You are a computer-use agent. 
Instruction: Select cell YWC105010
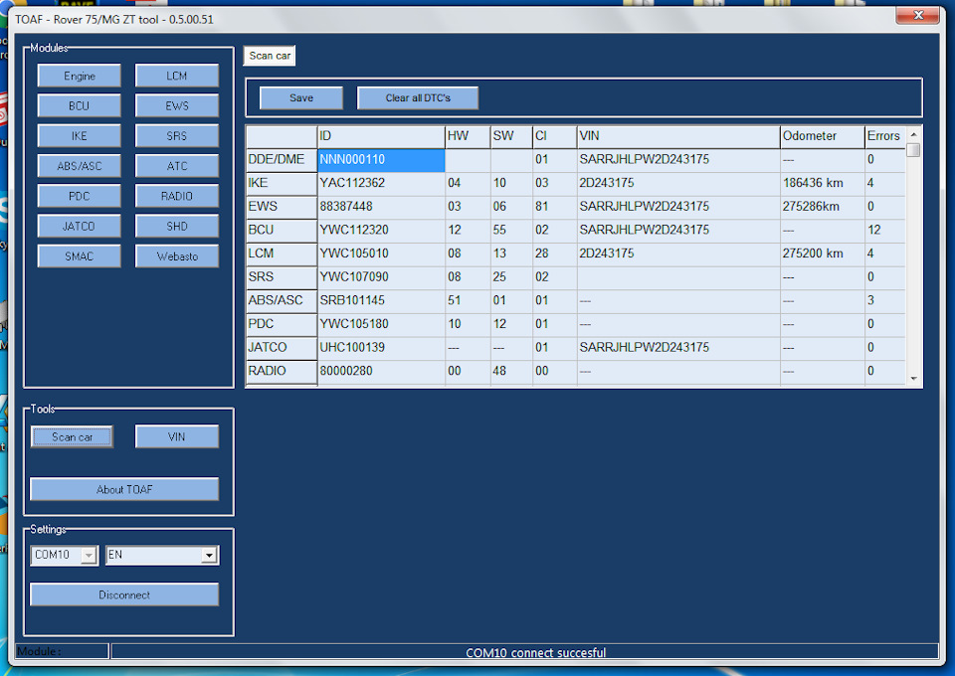pyautogui.click(x=381, y=253)
